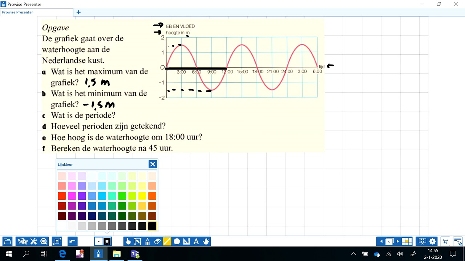
Task: Open the page 5 stack overview
Action: (389, 241)
